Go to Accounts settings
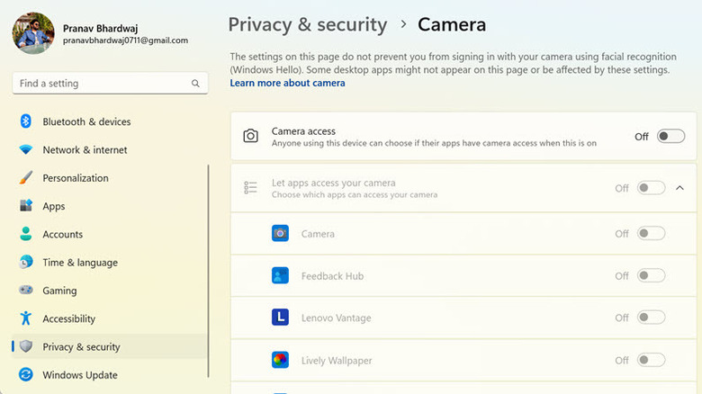 (62, 234)
